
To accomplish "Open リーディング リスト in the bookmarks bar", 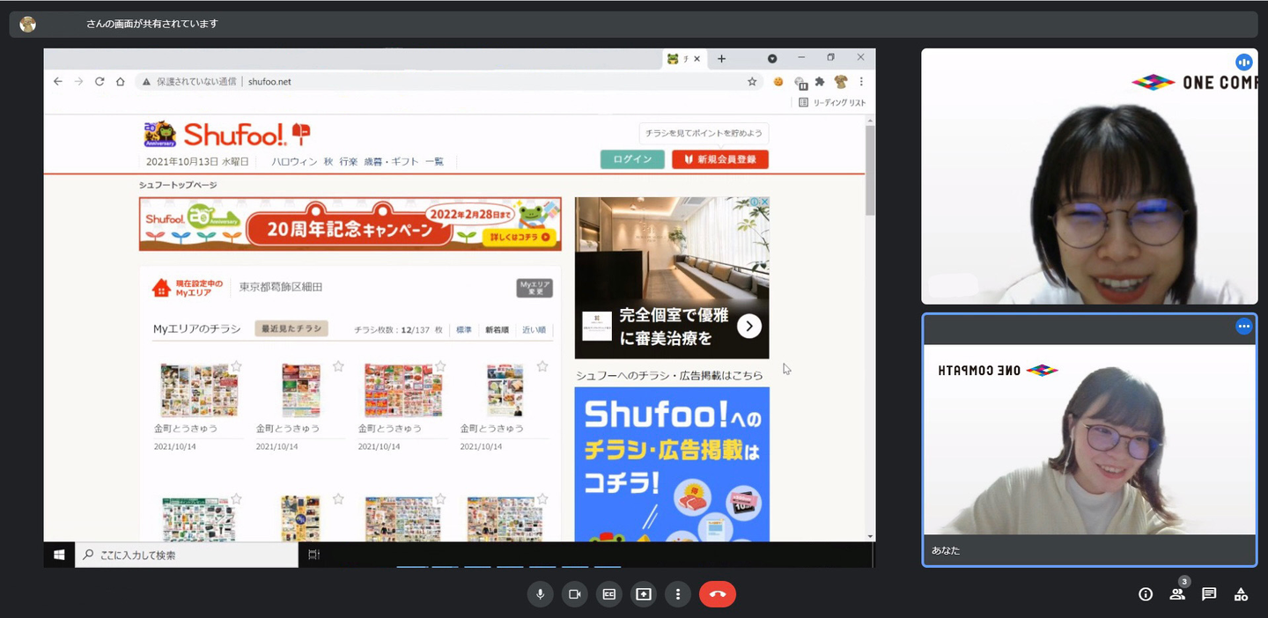I will tap(832, 103).
